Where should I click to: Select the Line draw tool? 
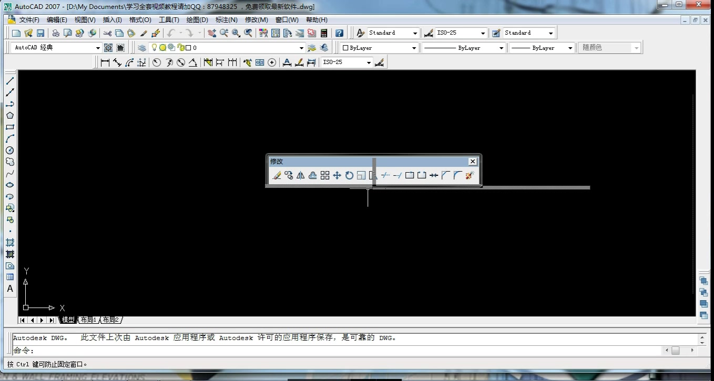(10, 81)
